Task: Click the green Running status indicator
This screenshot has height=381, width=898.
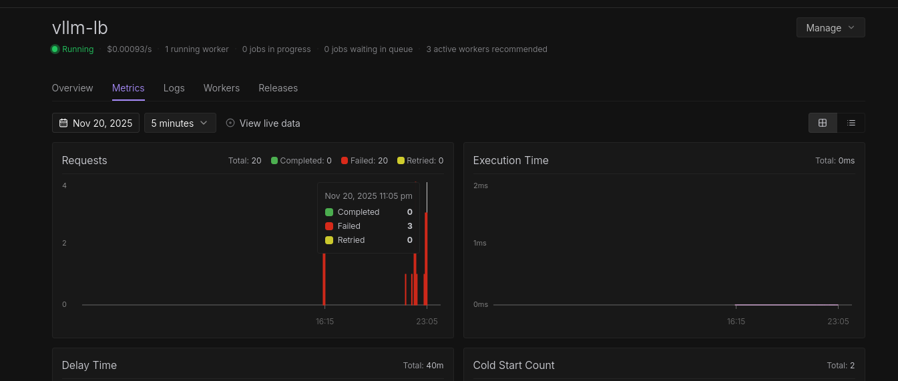Action: (55, 49)
